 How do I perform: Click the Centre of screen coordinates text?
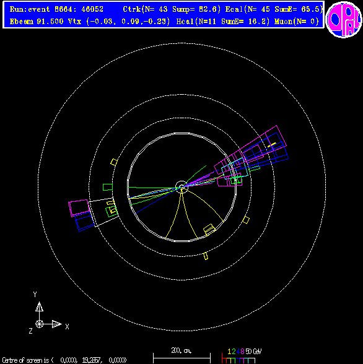click(64, 360)
